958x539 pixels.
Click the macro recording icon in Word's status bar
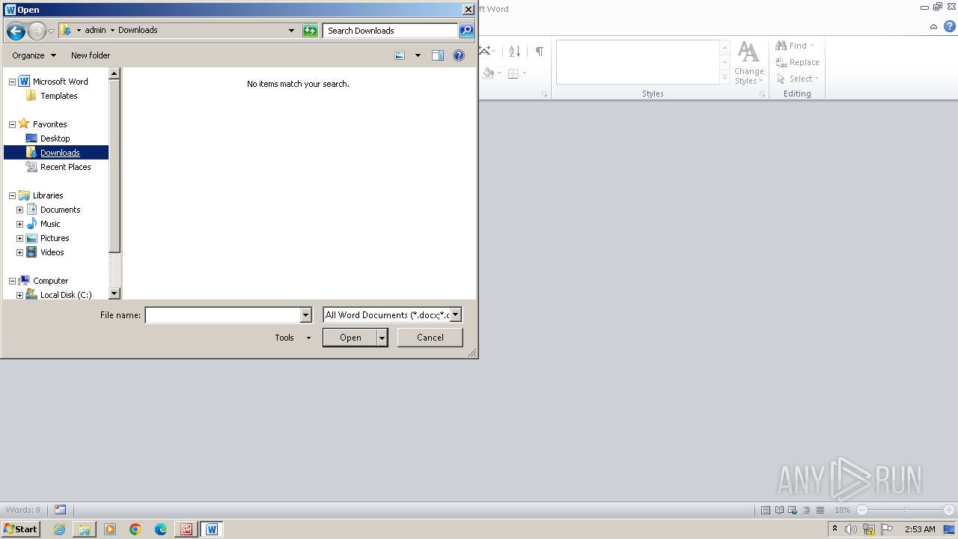(60, 510)
